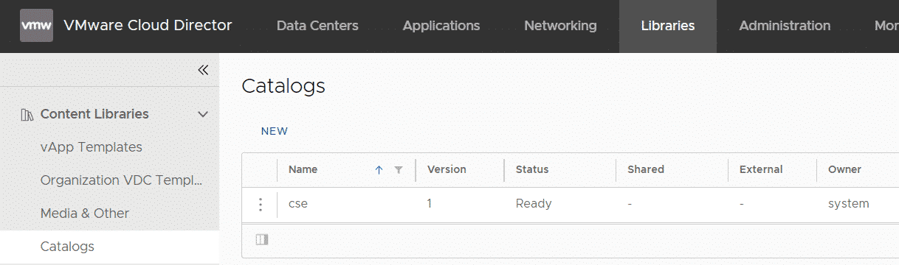Click the Name column filter icon
899x265 pixels.
399,169
